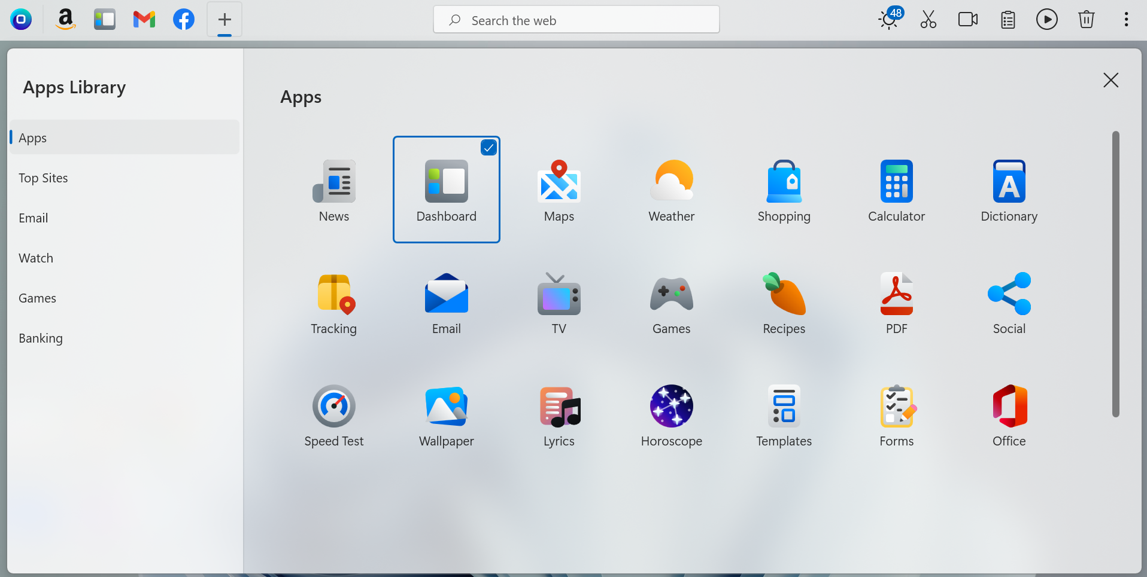
Task: Open the sun badge showing 48
Action: click(888, 19)
